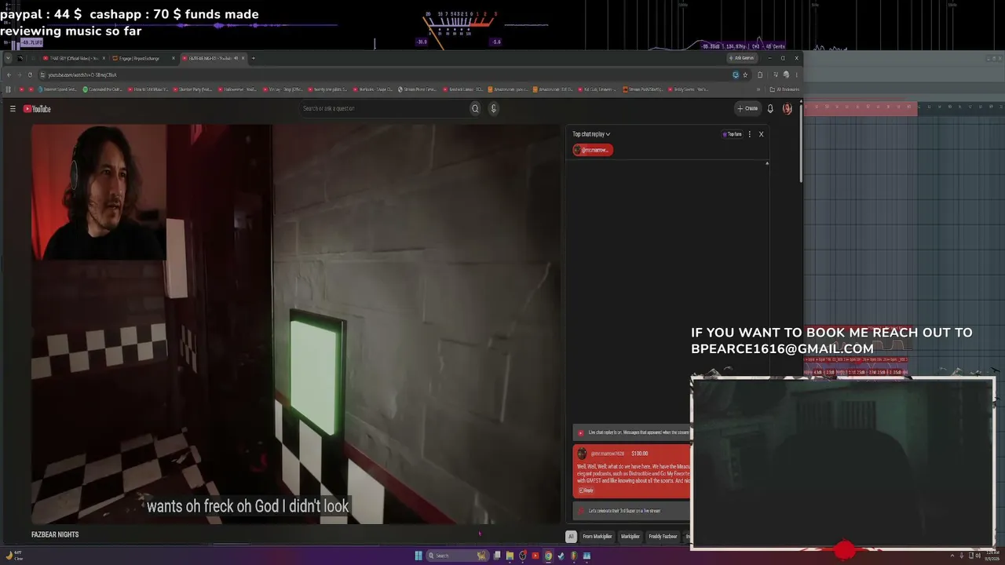The height and width of the screenshot is (565, 1005).
Task: Open YouTube notifications bell
Action: 770,108
